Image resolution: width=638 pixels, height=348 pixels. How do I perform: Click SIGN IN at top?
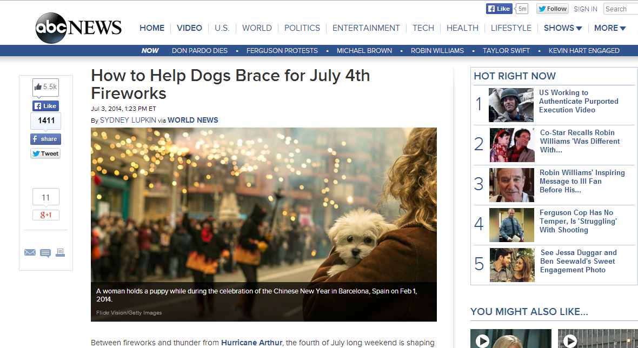tap(586, 9)
